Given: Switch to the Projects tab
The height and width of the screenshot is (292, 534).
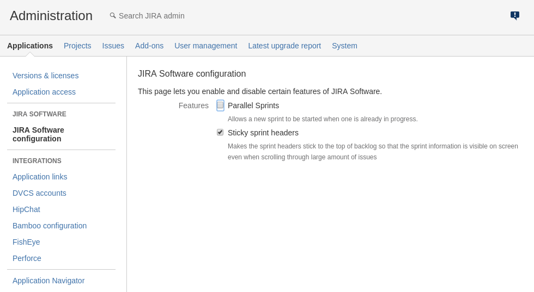Looking at the screenshot, I should point(77,46).
